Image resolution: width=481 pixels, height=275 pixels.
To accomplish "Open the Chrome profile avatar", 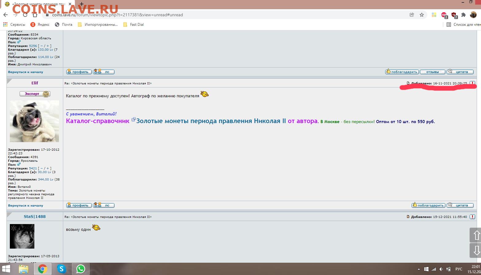I will [473, 15].
